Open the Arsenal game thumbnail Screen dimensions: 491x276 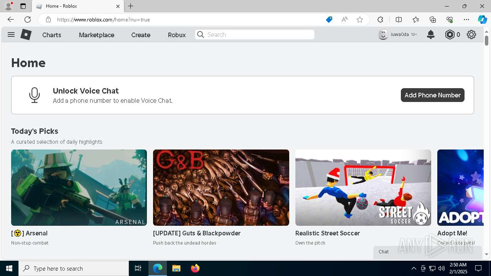click(x=79, y=187)
